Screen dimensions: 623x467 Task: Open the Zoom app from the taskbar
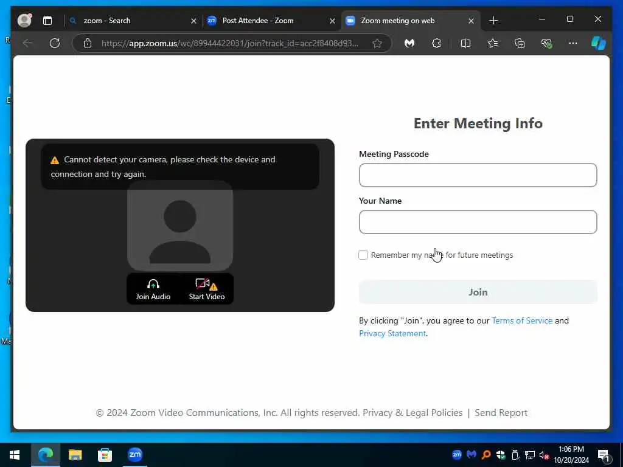pyautogui.click(x=135, y=454)
